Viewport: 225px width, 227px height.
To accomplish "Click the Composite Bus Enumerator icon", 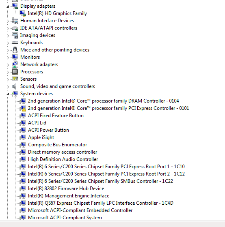I will pos(23,145).
